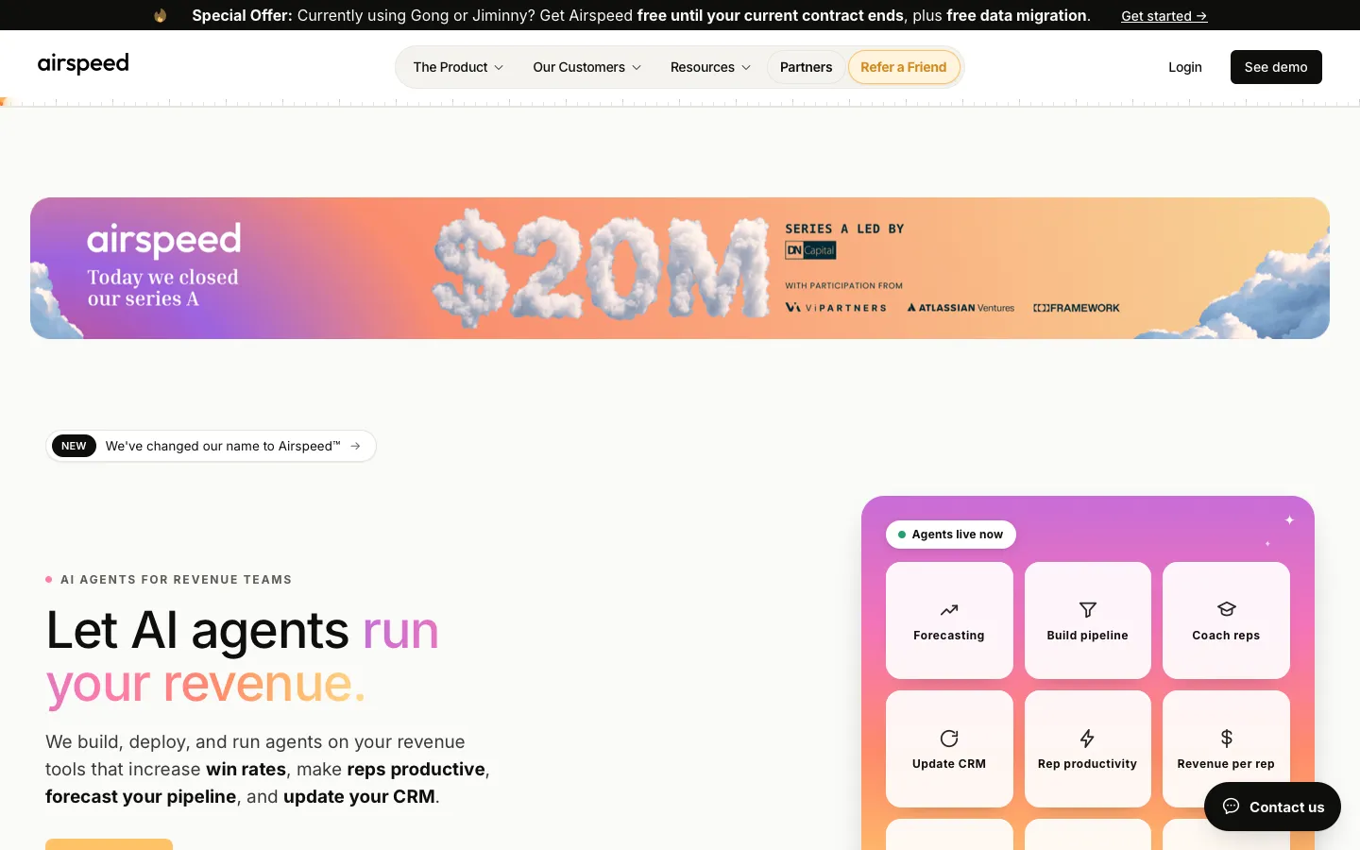Select the Rep productivity agent card
The height and width of the screenshot is (850, 1360).
[1088, 749]
